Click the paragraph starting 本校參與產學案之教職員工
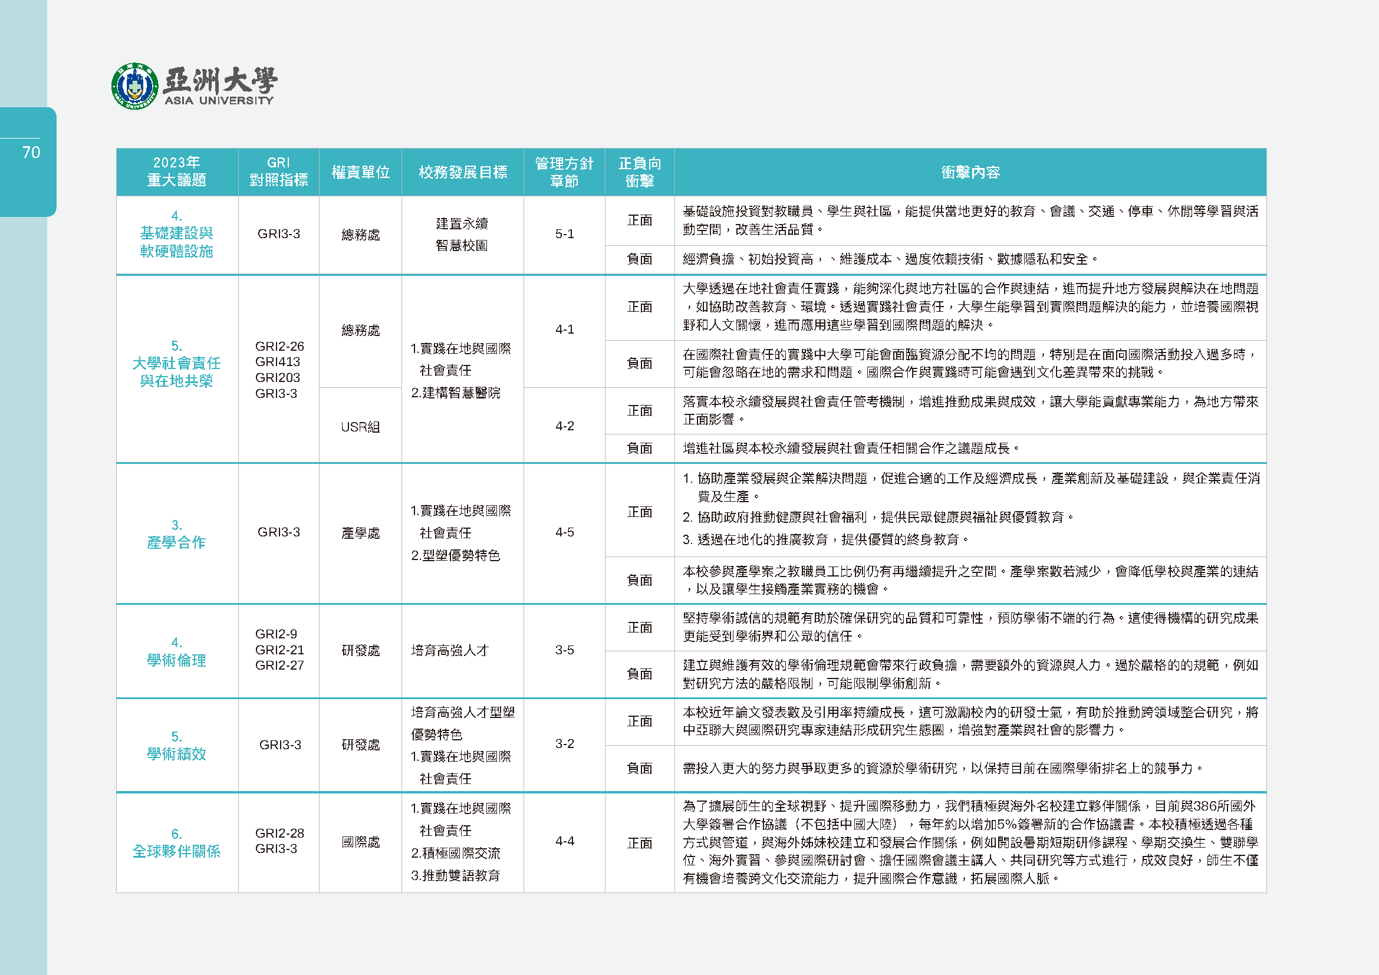1379x975 pixels. click(970, 580)
